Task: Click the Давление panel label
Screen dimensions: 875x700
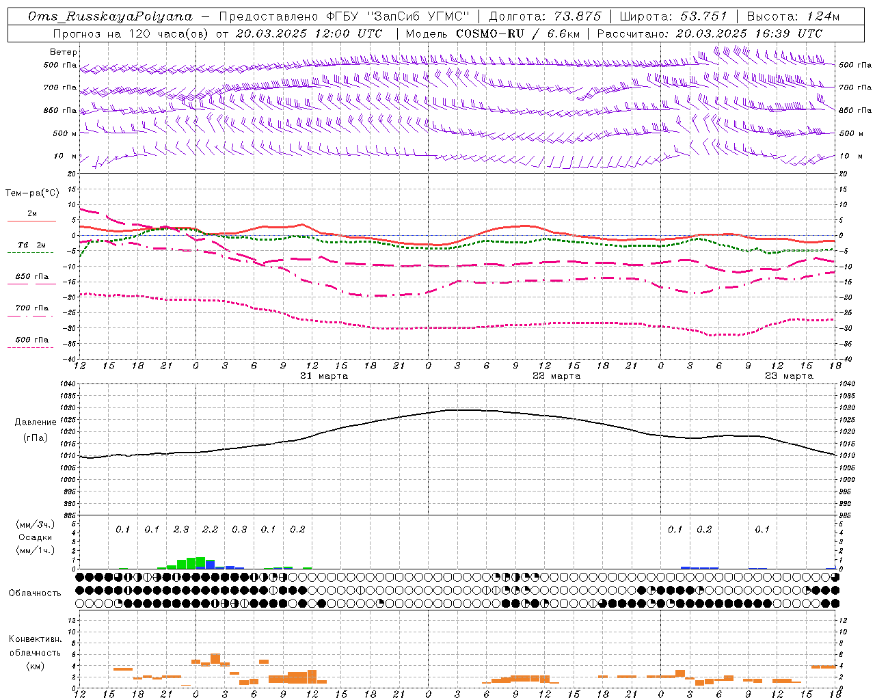Action: click(x=36, y=422)
